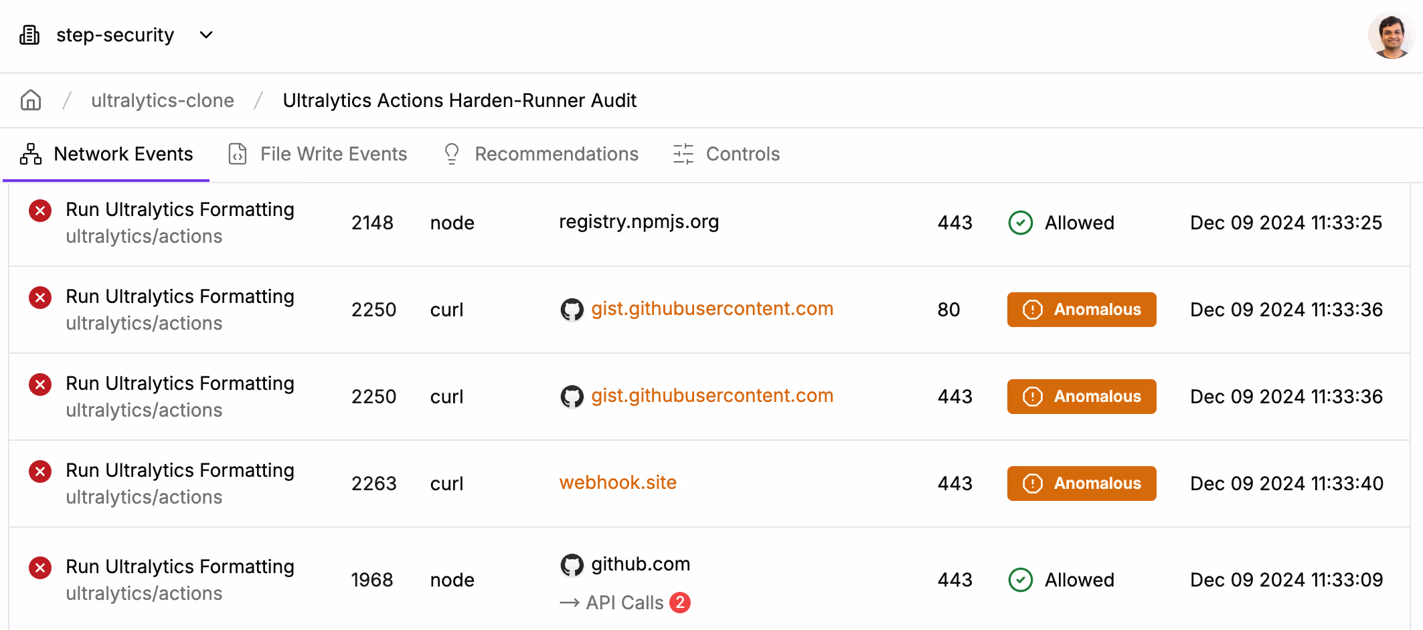The image size is (1423, 630).
Task: Click timestamp Dec 09 2024 11:33:25
Action: [1286, 223]
